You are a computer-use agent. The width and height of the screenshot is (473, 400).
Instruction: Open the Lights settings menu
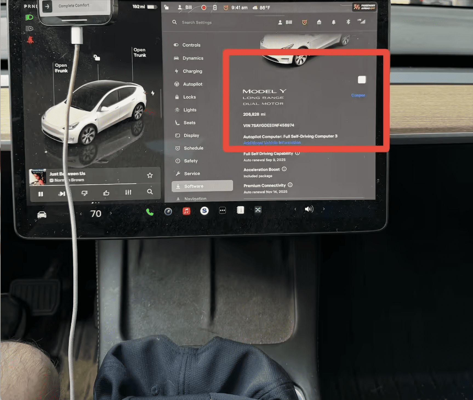point(186,110)
